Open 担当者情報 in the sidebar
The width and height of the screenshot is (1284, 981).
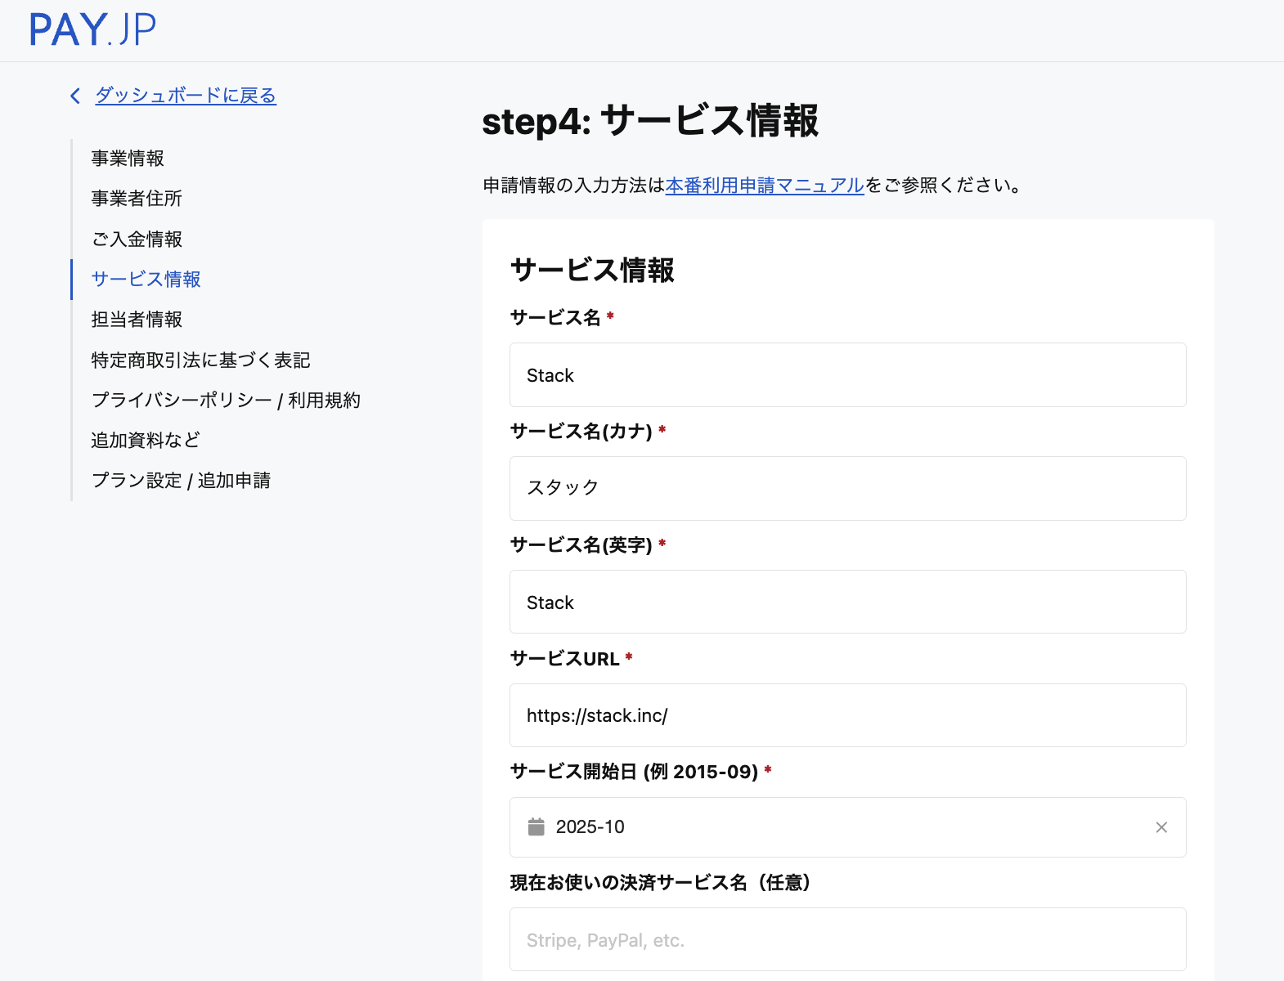tap(137, 320)
